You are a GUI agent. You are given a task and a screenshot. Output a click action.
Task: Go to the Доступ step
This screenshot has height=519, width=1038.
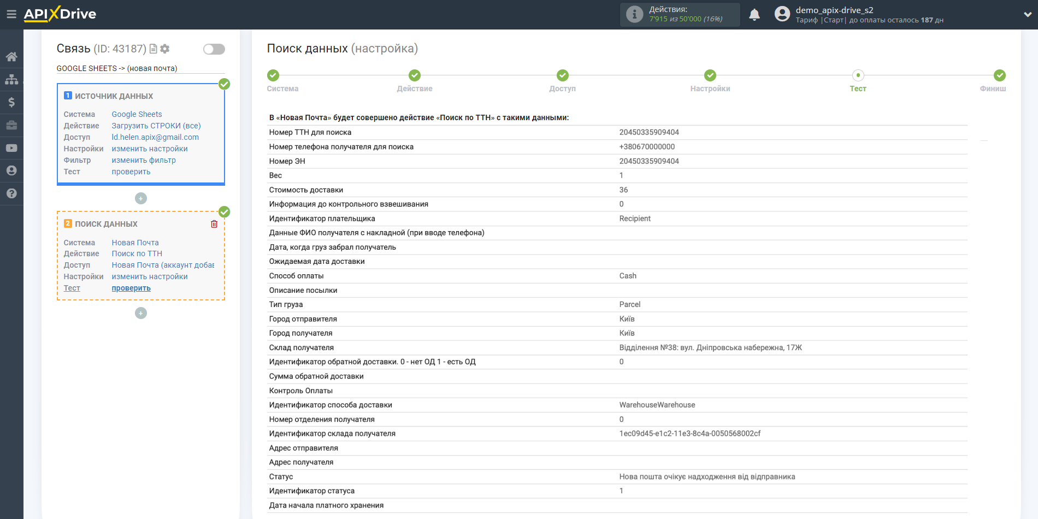[x=563, y=75]
